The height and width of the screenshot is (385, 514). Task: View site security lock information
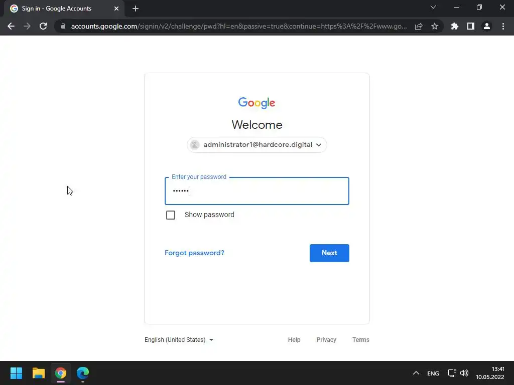(x=63, y=26)
